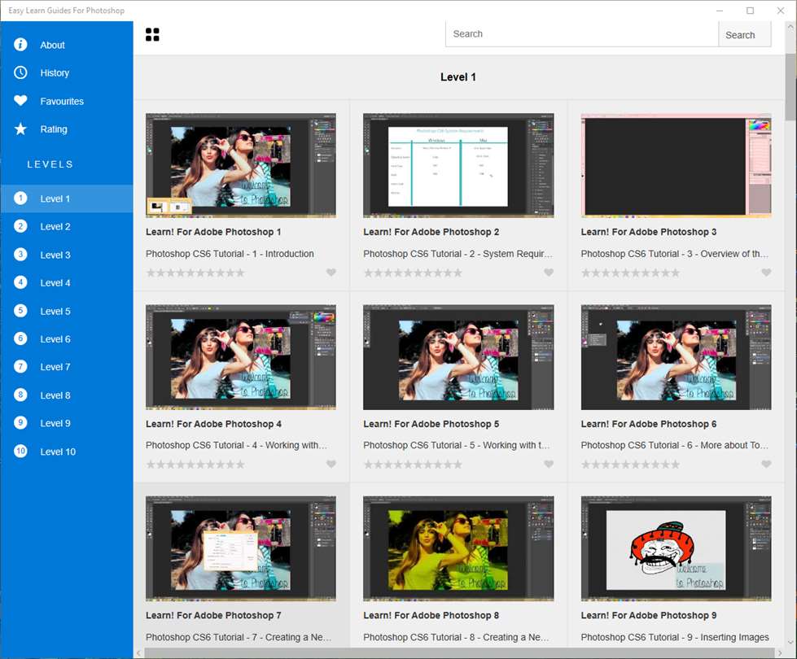Rate Photoshop 6 tutorial with the stars
The height and width of the screenshot is (659, 797).
click(630, 465)
